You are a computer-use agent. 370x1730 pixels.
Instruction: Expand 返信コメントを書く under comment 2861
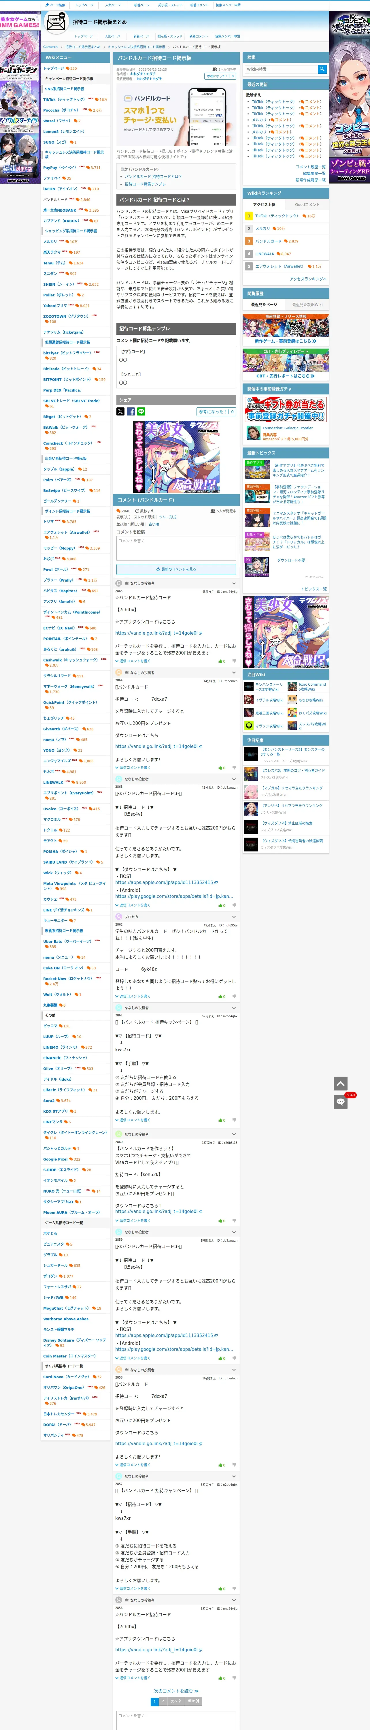(133, 1120)
